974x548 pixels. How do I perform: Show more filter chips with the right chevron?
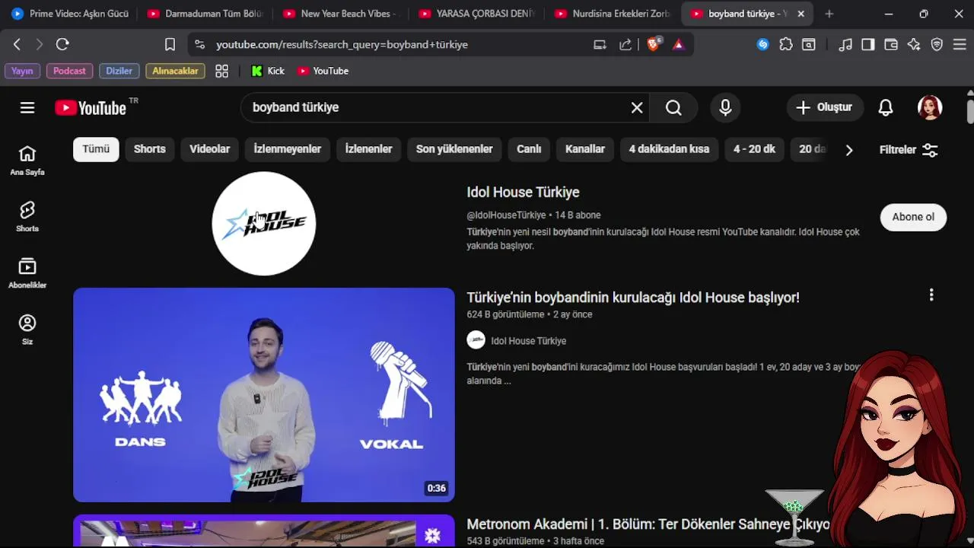849,150
